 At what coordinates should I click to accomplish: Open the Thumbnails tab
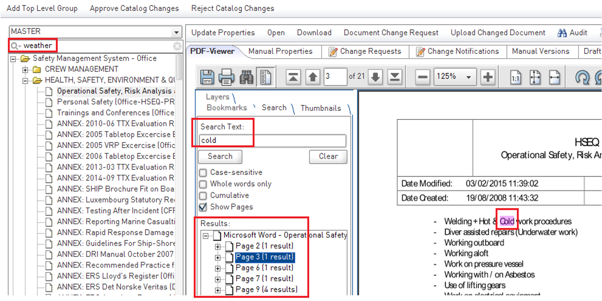pyautogui.click(x=321, y=108)
